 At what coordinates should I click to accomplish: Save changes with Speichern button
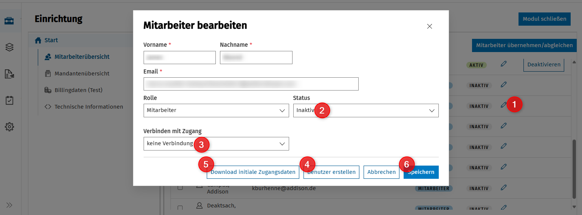[x=421, y=172]
